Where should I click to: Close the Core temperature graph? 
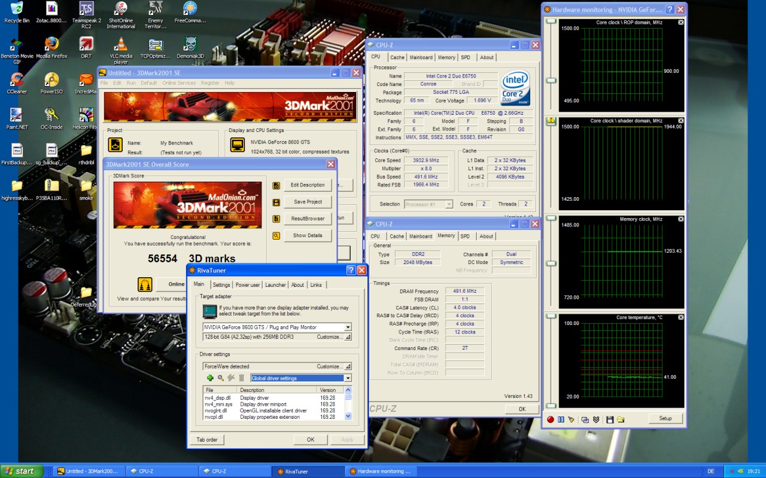click(x=681, y=317)
